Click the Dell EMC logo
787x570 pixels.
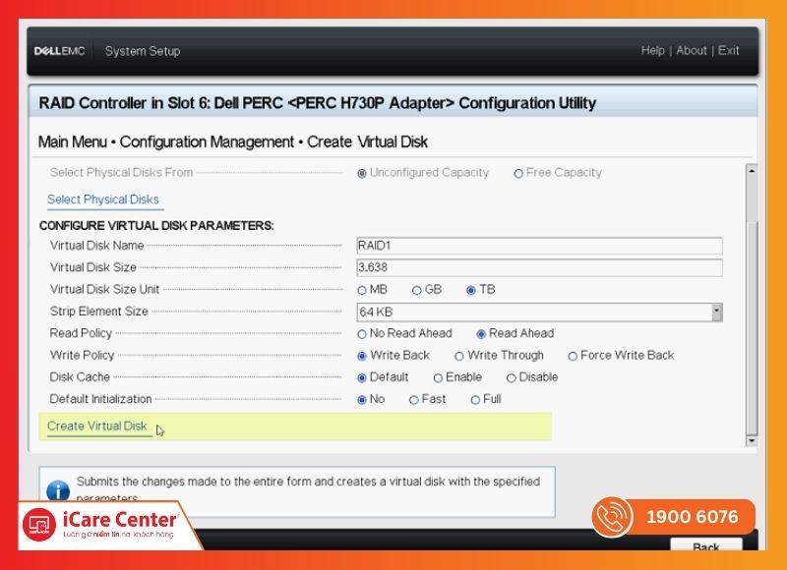[60, 51]
